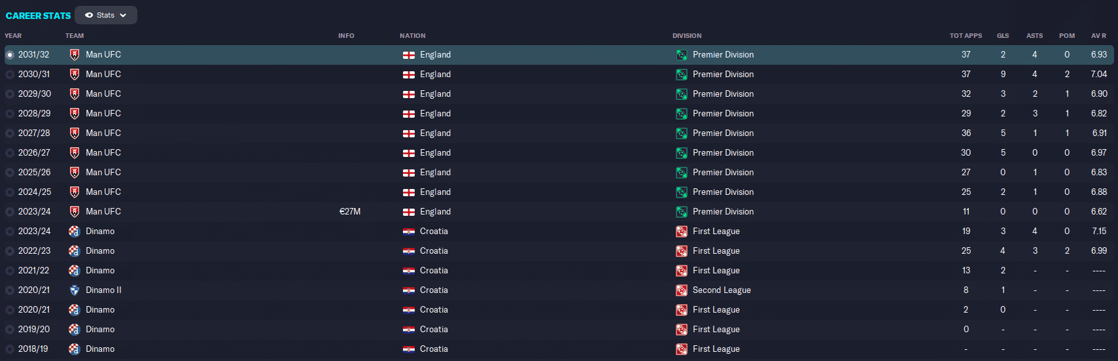Click the Dinamo II club badge
The width and height of the screenshot is (1118, 361).
[x=75, y=290]
